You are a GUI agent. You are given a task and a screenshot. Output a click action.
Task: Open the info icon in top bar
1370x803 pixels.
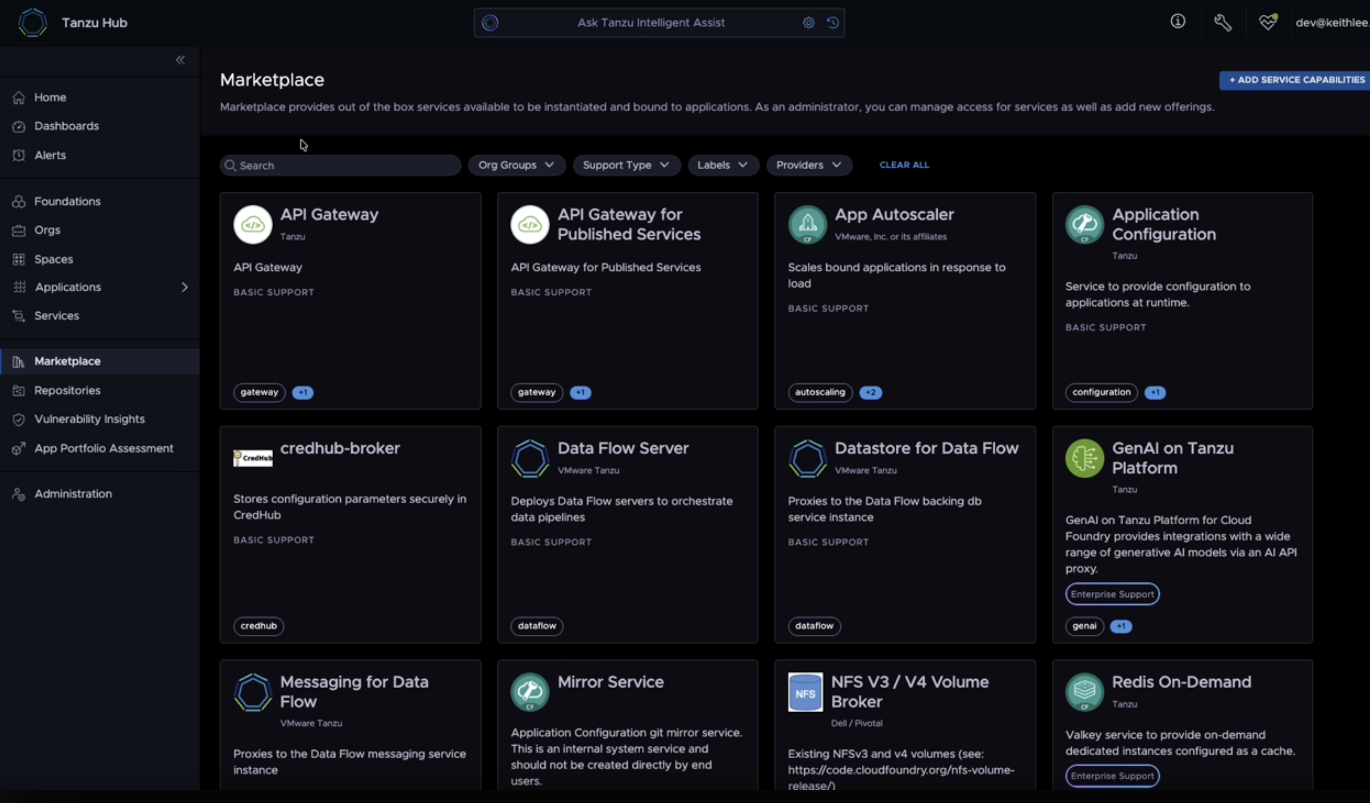pyautogui.click(x=1177, y=22)
